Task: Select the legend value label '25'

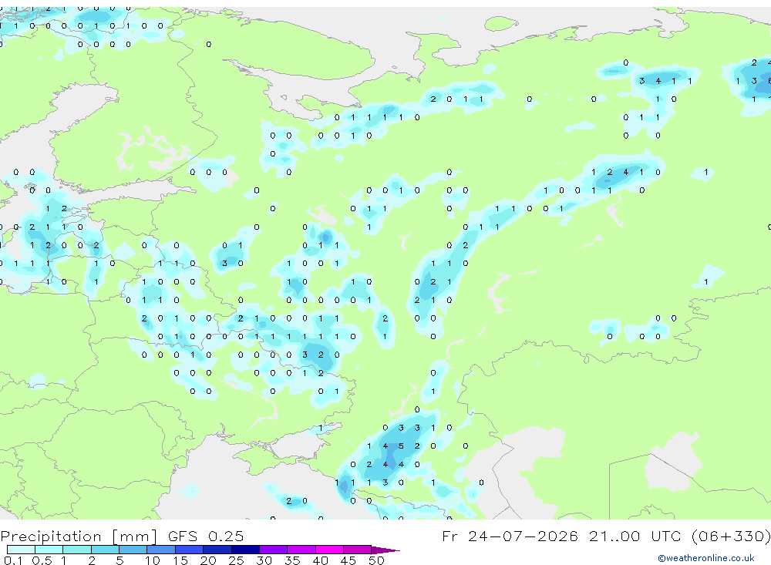Action: [x=236, y=560]
